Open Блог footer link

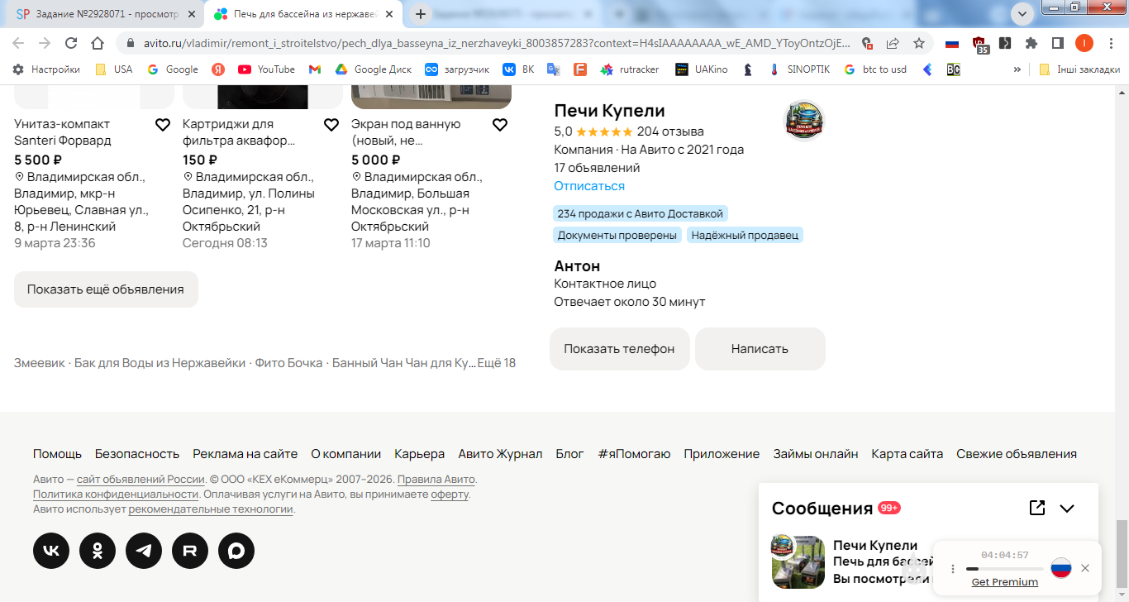coord(570,454)
